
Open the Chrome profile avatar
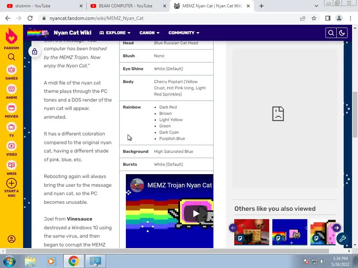pyautogui.click(x=339, y=18)
